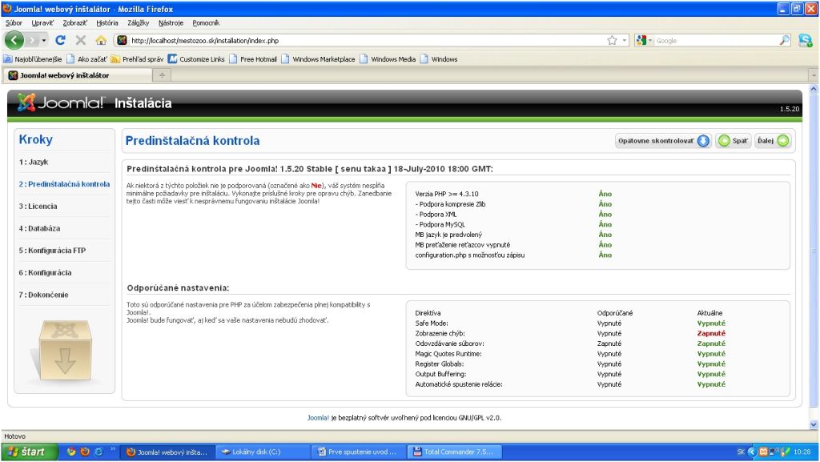Click the taskbar clock showing 10:28
The image size is (820, 462).
tap(802, 452)
